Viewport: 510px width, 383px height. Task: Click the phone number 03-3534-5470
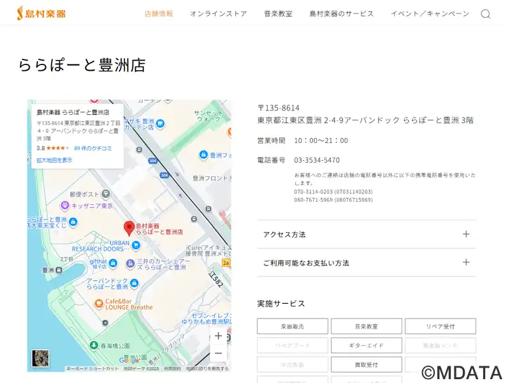click(x=317, y=160)
